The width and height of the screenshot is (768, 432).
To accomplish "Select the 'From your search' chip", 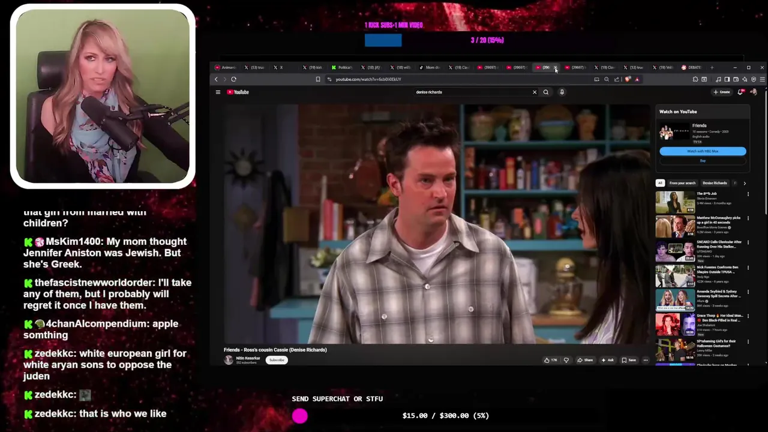I will coord(682,183).
